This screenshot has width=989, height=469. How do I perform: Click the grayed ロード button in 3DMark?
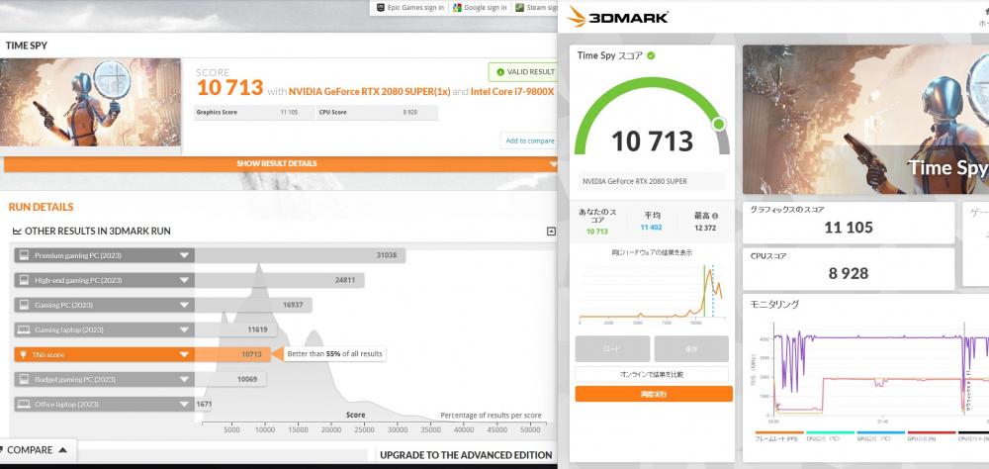612,348
